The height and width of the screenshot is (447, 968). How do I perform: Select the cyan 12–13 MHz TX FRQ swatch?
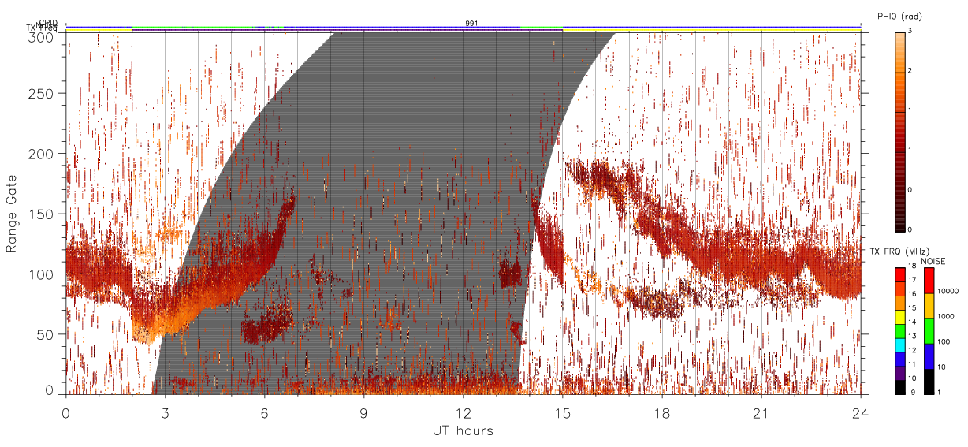tap(900, 345)
